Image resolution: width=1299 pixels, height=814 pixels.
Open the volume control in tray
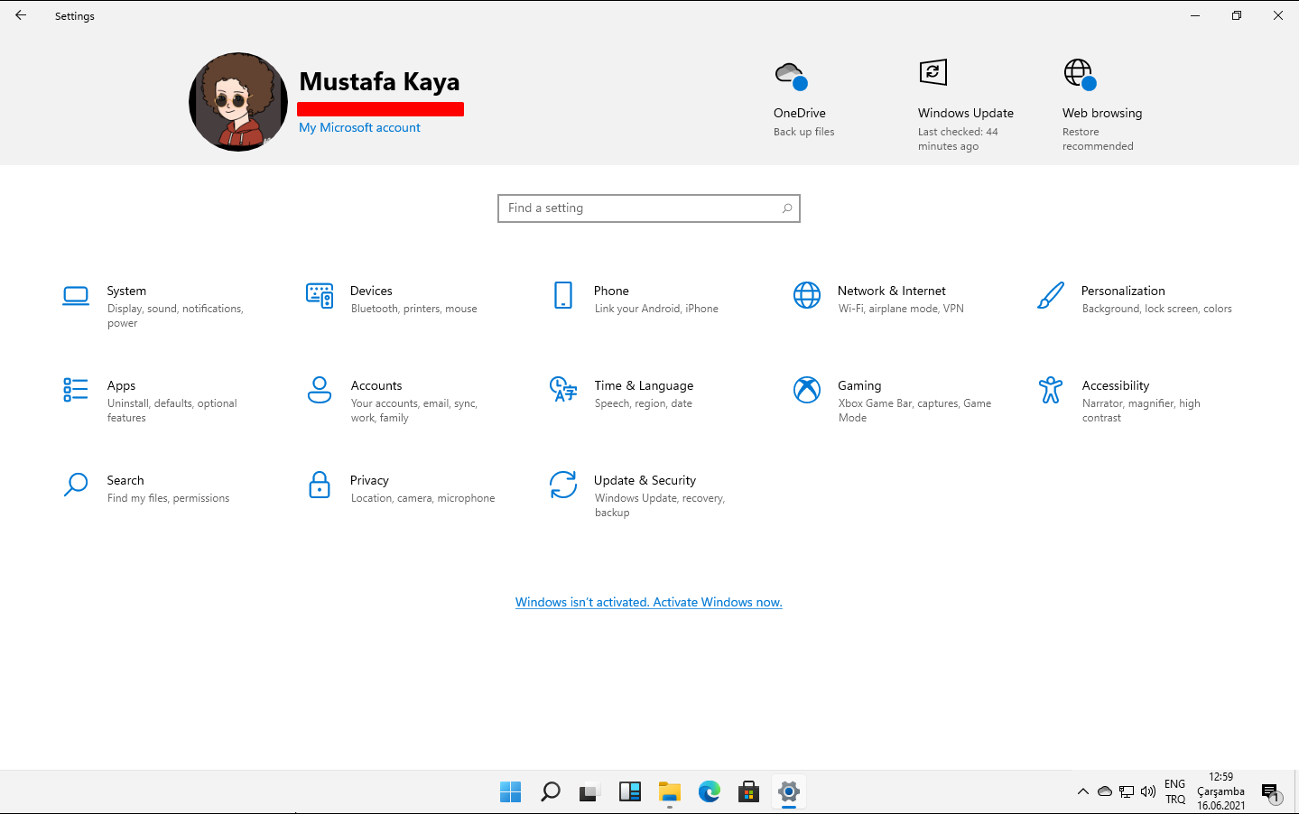point(1148,791)
